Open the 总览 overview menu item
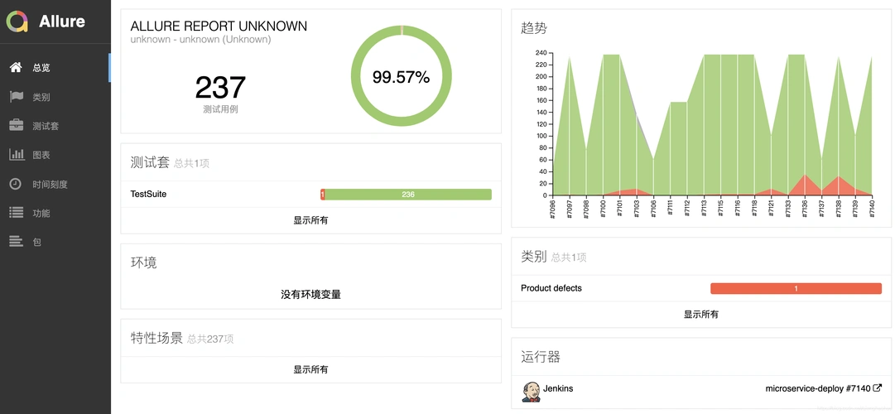Viewport: 895px width, 414px height. 55,67
